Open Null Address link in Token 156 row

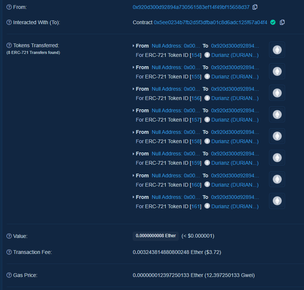tap(176, 89)
